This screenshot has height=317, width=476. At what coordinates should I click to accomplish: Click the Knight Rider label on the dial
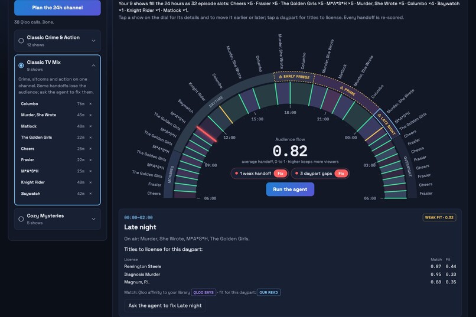tap(197, 91)
